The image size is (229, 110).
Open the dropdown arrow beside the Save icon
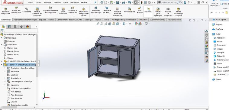point(120,2)
